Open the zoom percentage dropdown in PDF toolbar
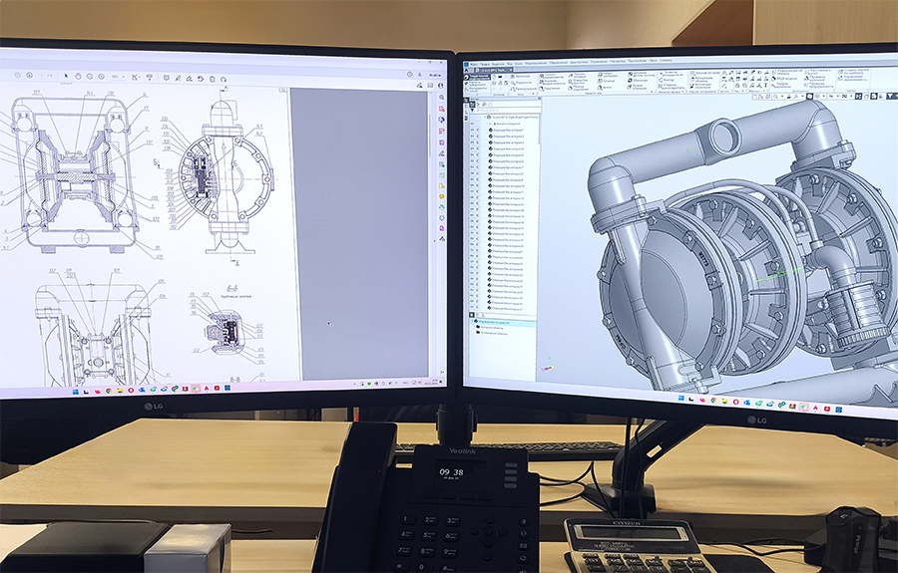Screen dimensions: 898x573 pyautogui.click(x=120, y=76)
